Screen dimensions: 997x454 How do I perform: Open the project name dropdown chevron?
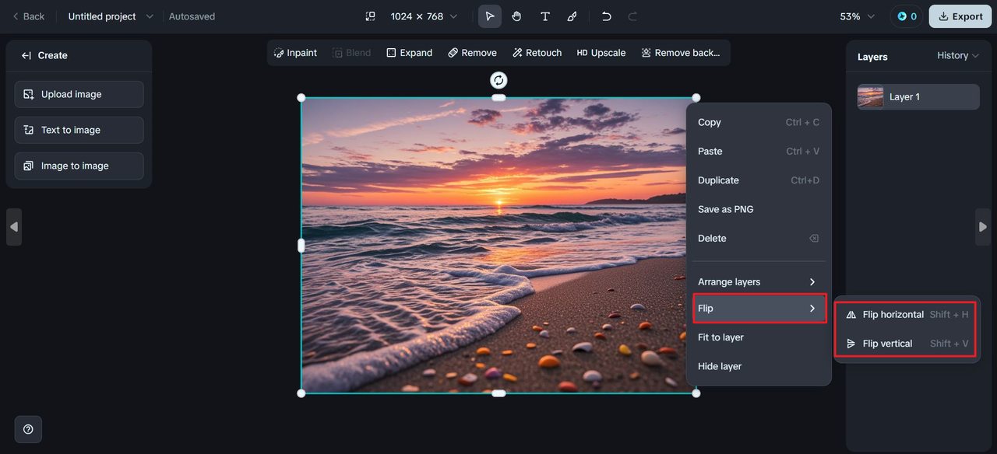coord(150,16)
